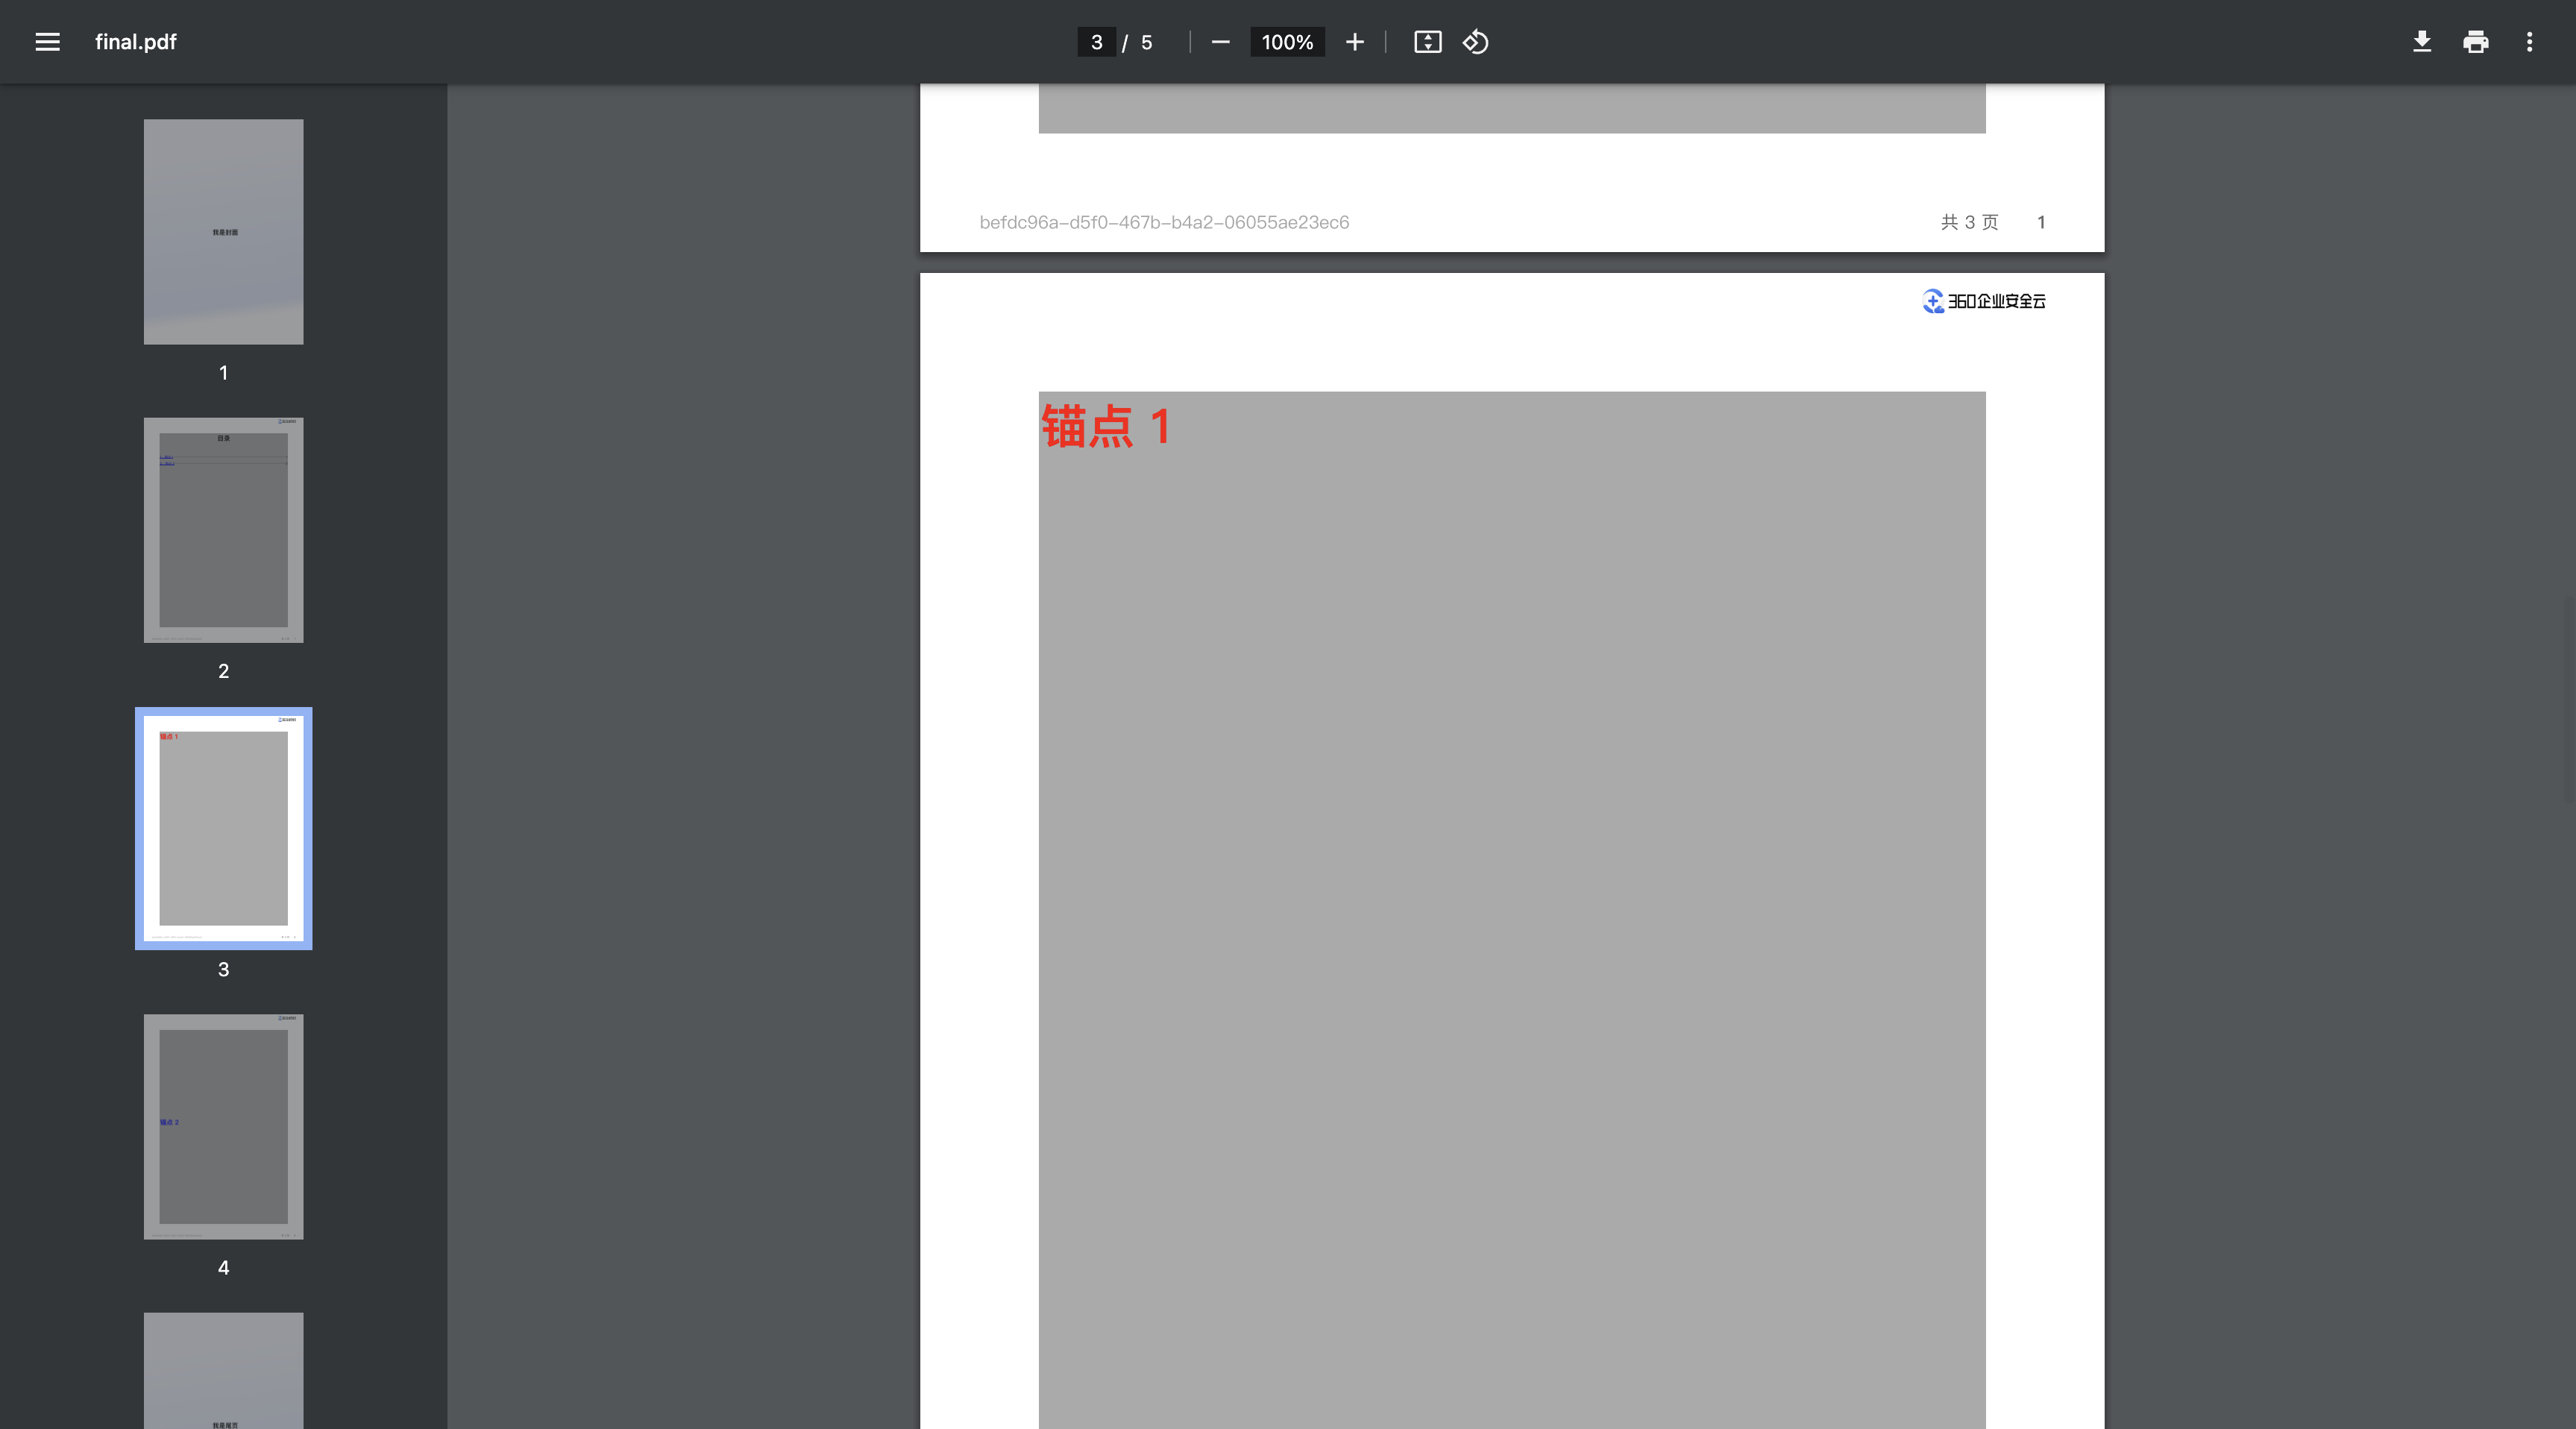The height and width of the screenshot is (1429, 2576).
Task: Click the 共 3 页 footer page count
Action: click(1969, 222)
